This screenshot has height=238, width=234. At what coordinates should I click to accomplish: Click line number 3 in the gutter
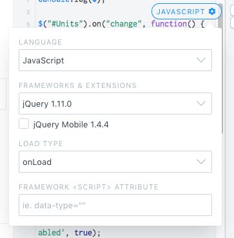[28, 24]
